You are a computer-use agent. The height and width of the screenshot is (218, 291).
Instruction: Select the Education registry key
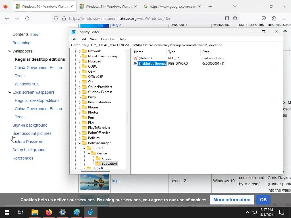pyautogui.click(x=109, y=163)
